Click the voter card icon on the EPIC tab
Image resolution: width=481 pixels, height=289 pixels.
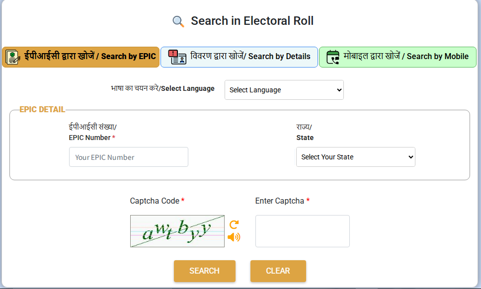tap(13, 57)
